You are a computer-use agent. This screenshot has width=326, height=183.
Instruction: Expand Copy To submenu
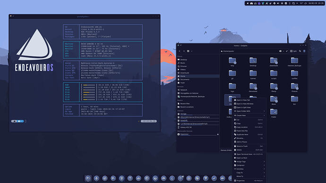click(249, 173)
